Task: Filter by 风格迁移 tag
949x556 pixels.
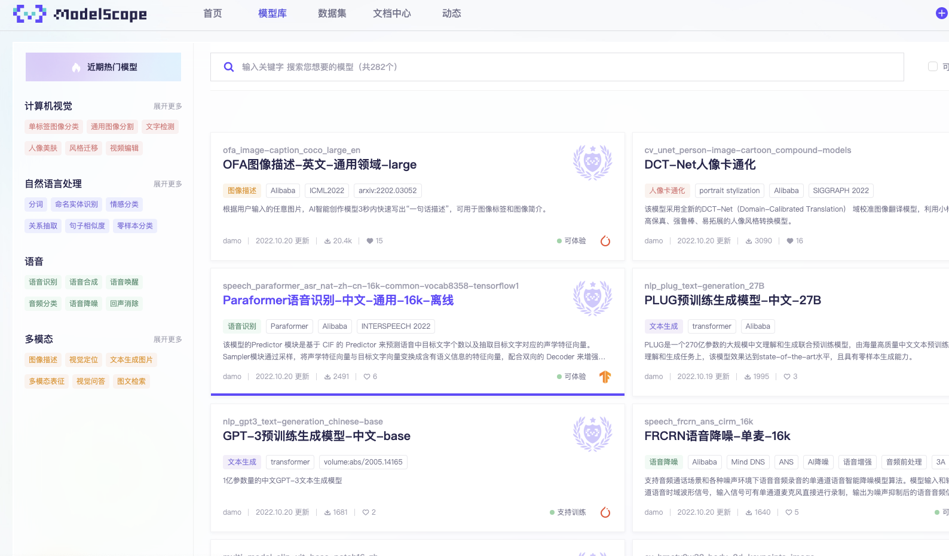Action: click(x=84, y=148)
